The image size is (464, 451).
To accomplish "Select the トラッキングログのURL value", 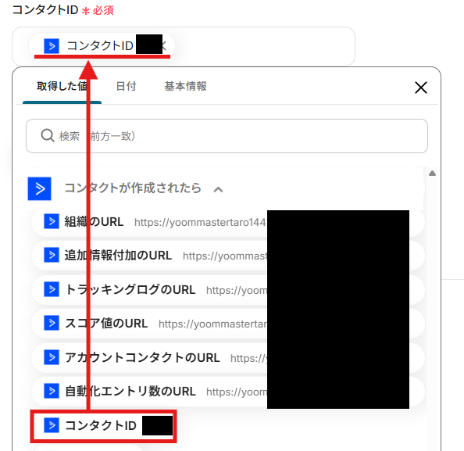I will [x=228, y=290].
